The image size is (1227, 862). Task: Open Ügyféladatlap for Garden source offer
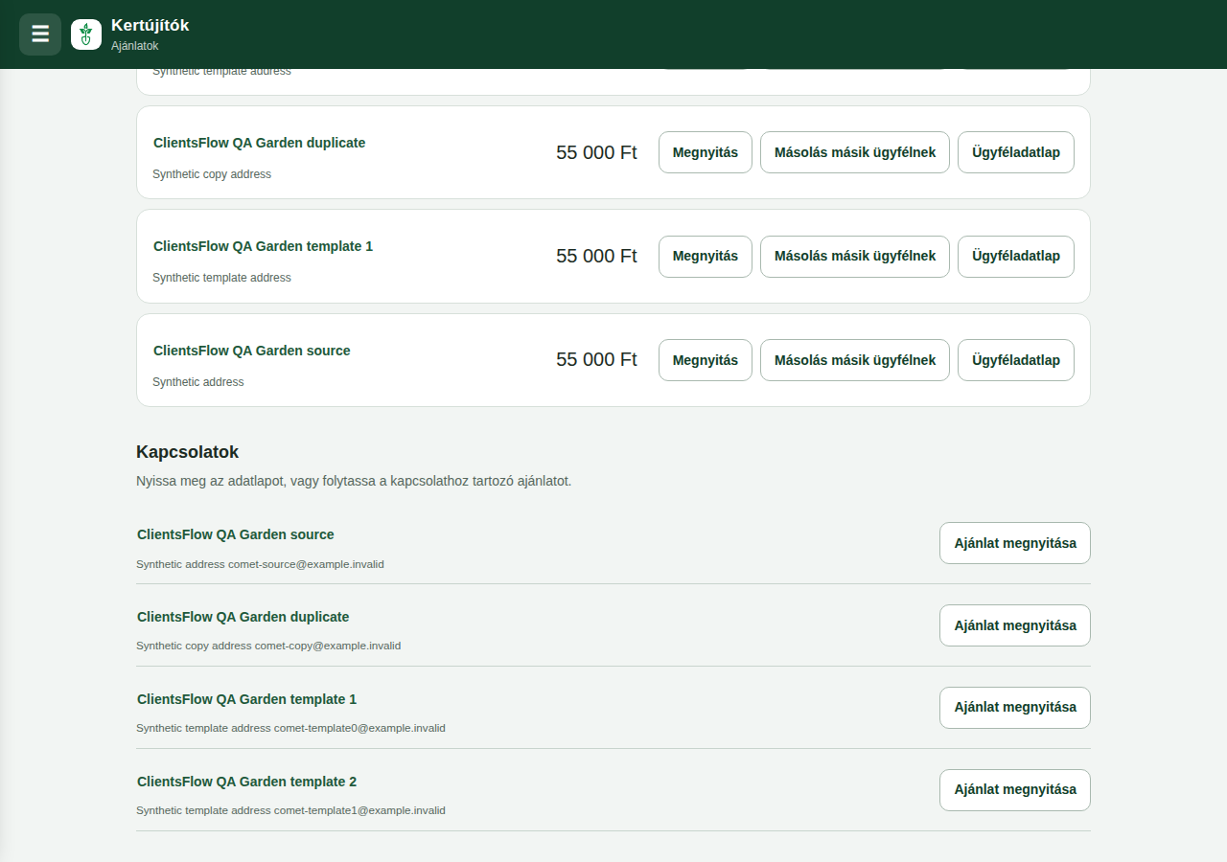(x=1016, y=360)
